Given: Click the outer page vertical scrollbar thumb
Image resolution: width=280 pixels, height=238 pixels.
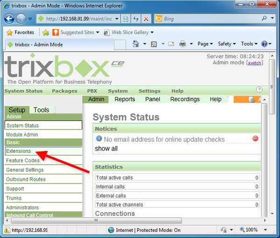Looking at the screenshot, I should point(272,87).
